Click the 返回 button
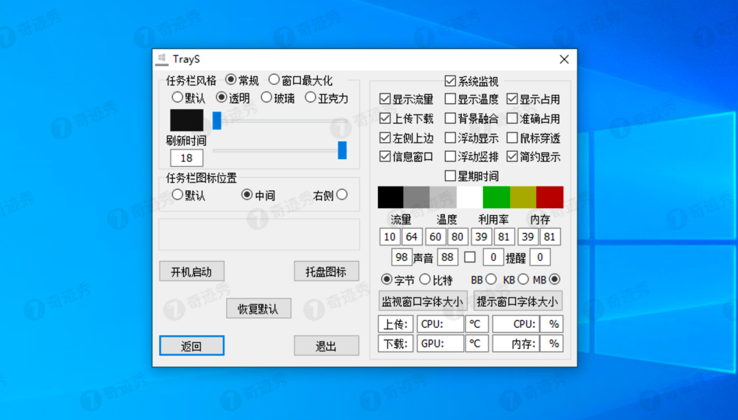The image size is (738, 420). point(191,346)
